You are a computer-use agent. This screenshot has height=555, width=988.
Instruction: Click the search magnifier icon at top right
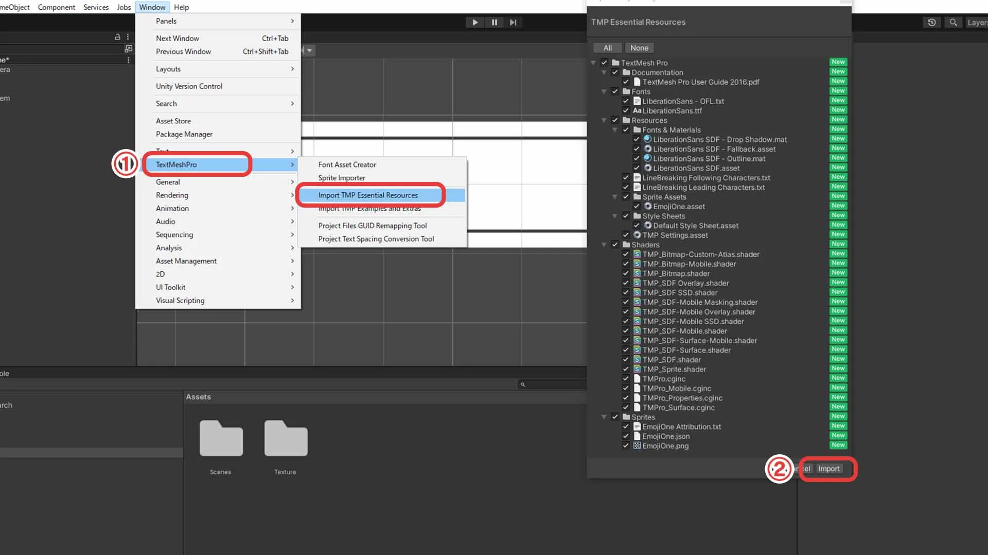click(953, 22)
